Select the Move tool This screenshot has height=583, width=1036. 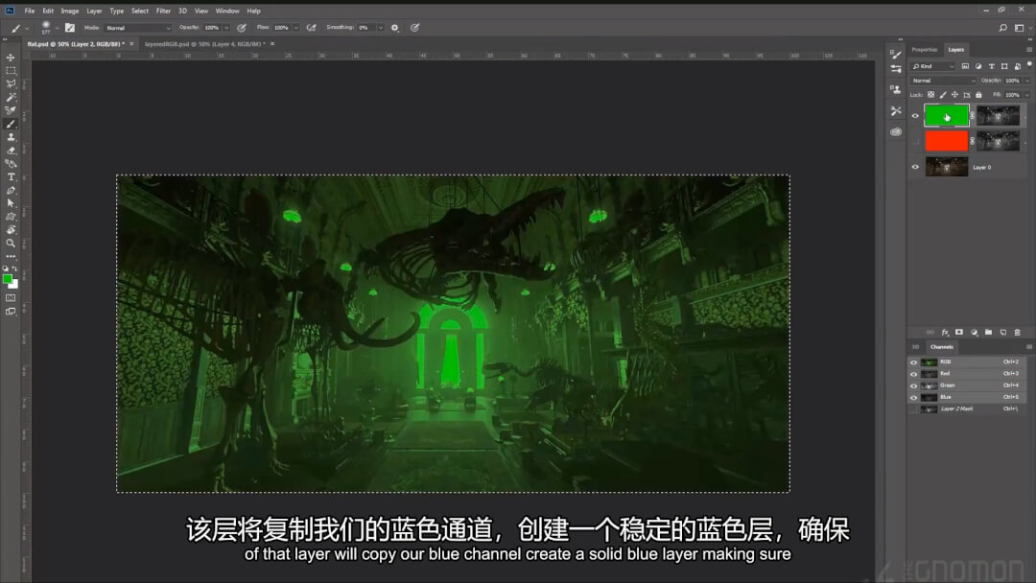click(x=11, y=58)
